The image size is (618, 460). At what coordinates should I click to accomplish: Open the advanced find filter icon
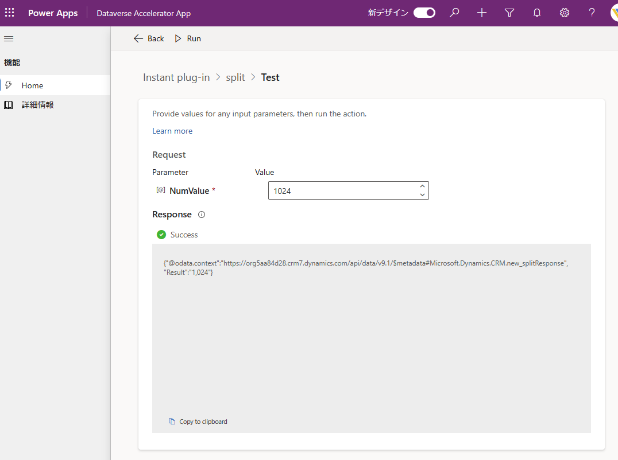coord(509,13)
